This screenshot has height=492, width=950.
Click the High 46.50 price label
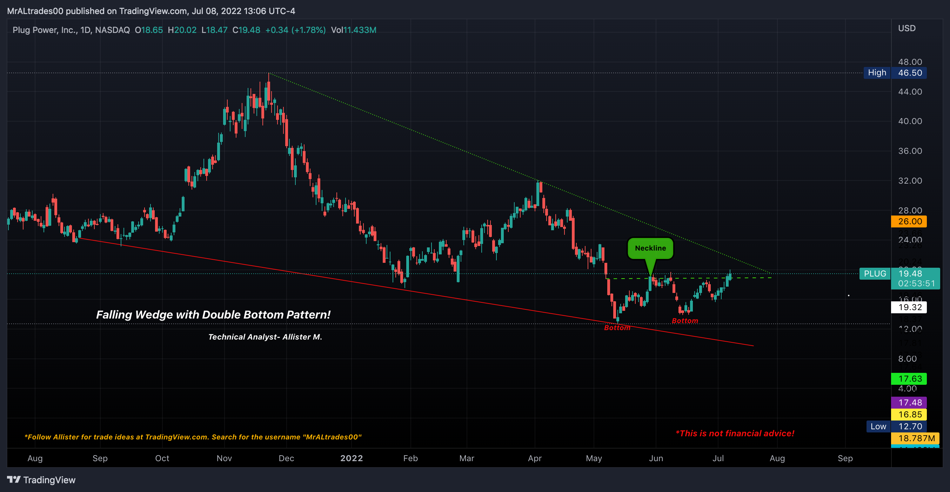point(895,73)
